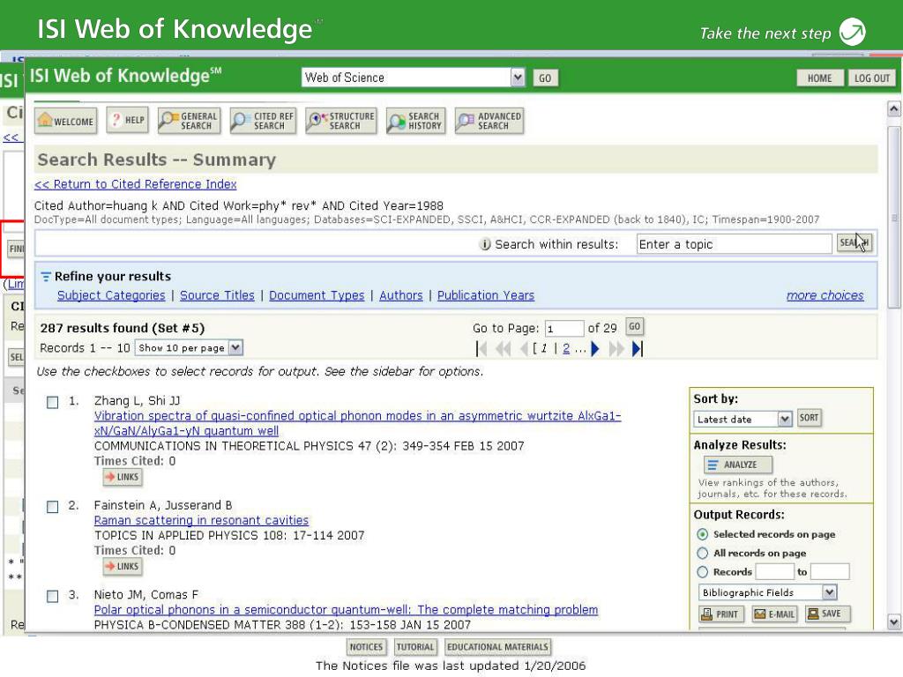This screenshot has height=677, width=903.
Task: Click the Take the next step arrow icon
Action: pyautogui.click(x=853, y=32)
